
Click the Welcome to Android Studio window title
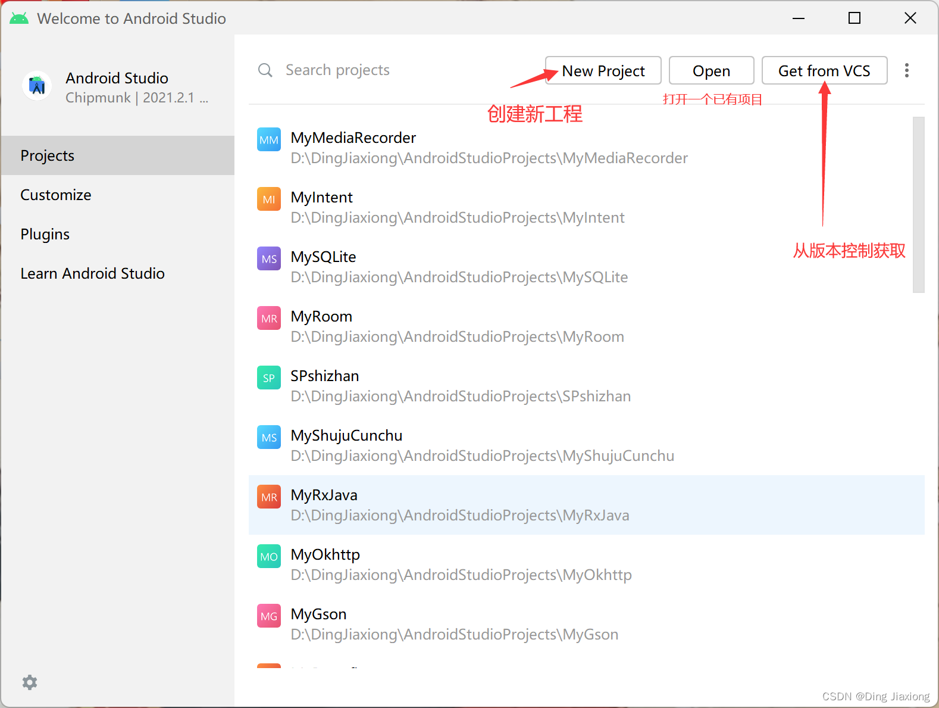coord(132,18)
